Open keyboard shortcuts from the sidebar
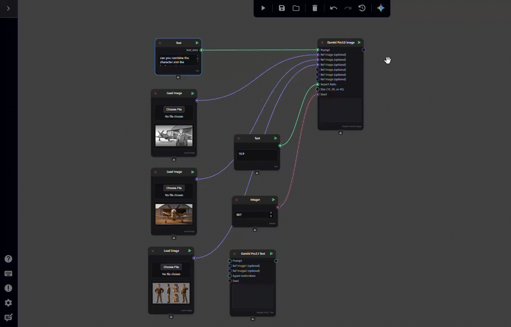Screen dimensions: 511x327 point(8,273)
